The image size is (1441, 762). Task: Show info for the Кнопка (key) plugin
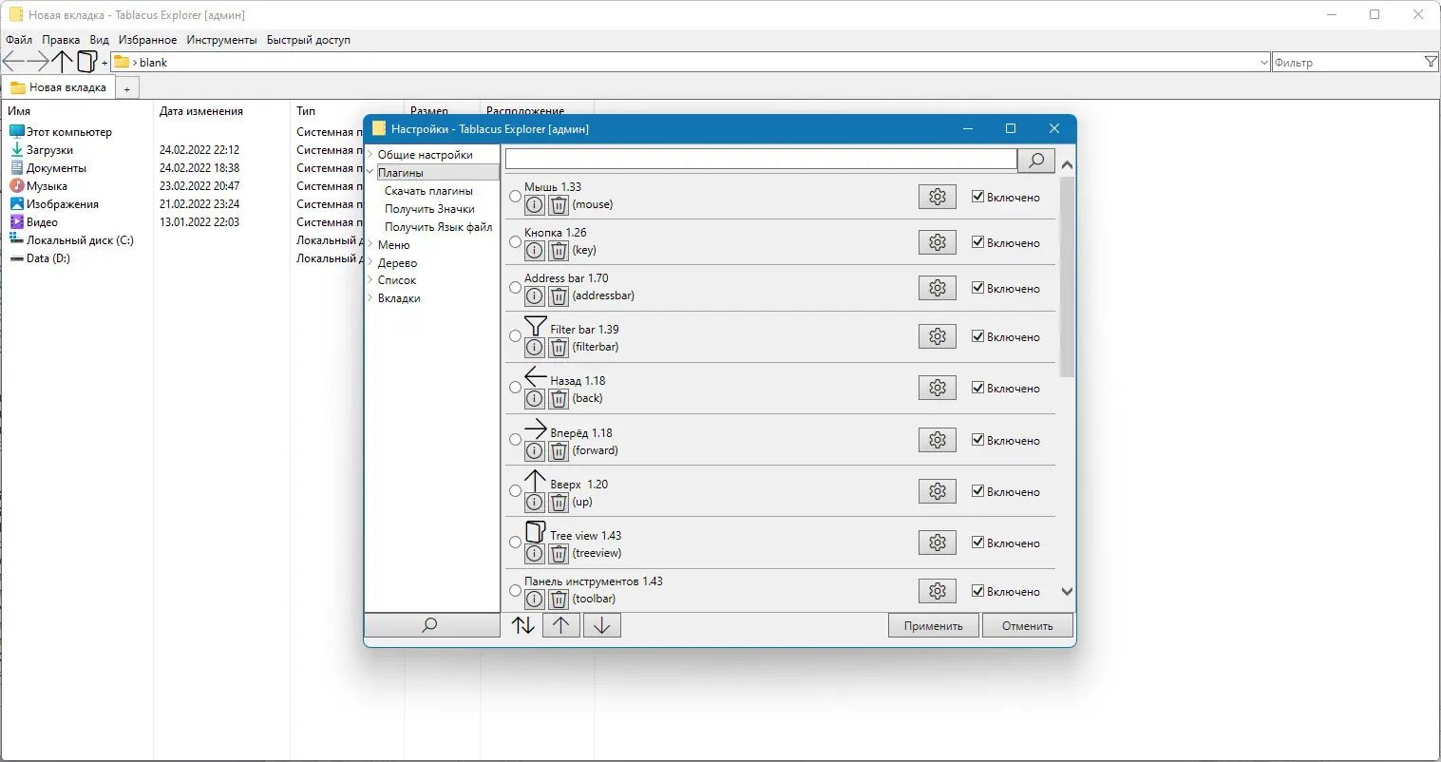pos(535,251)
